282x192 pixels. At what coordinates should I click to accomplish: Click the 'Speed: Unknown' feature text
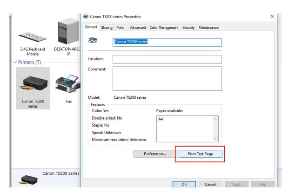(x=106, y=133)
